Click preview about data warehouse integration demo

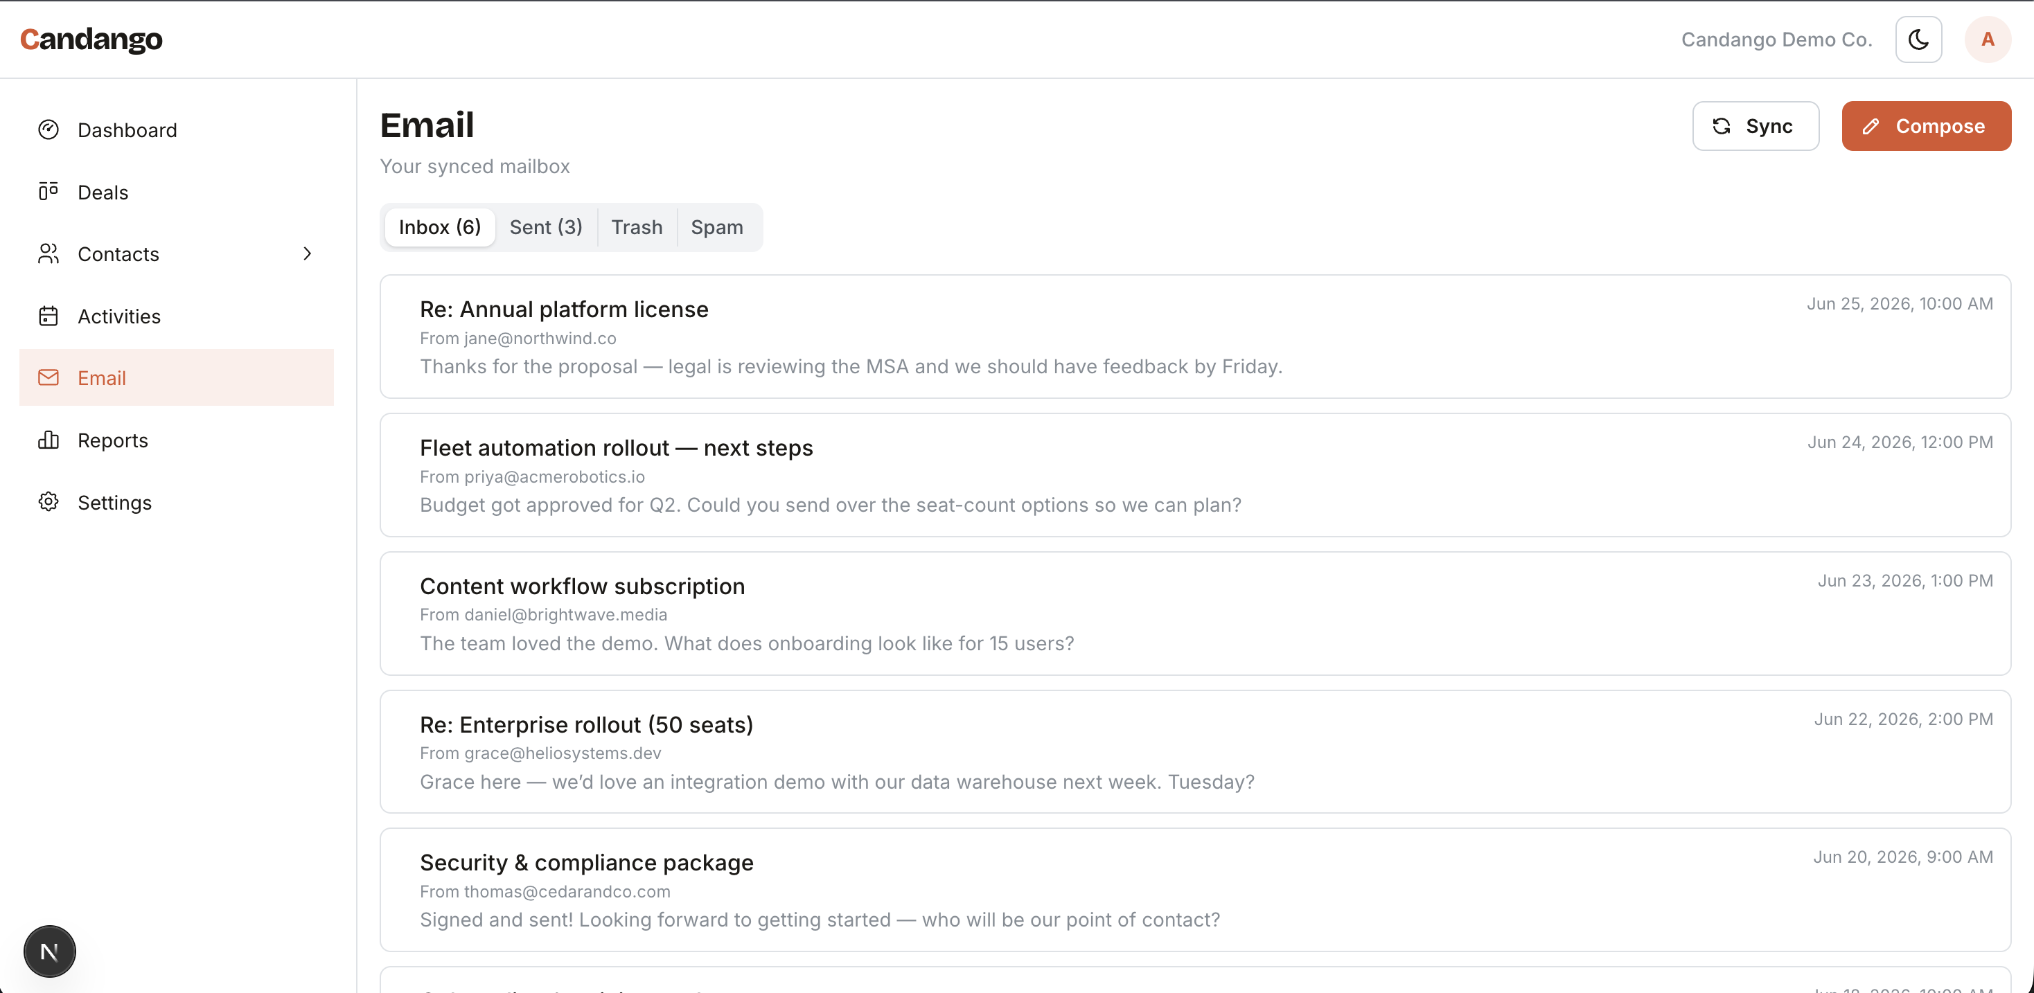[837, 782]
